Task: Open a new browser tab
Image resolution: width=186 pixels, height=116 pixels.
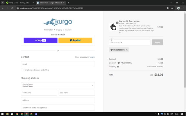Action: 69,3
